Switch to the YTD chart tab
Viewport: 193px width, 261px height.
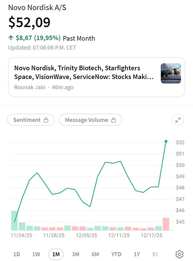pyautogui.click(x=116, y=254)
